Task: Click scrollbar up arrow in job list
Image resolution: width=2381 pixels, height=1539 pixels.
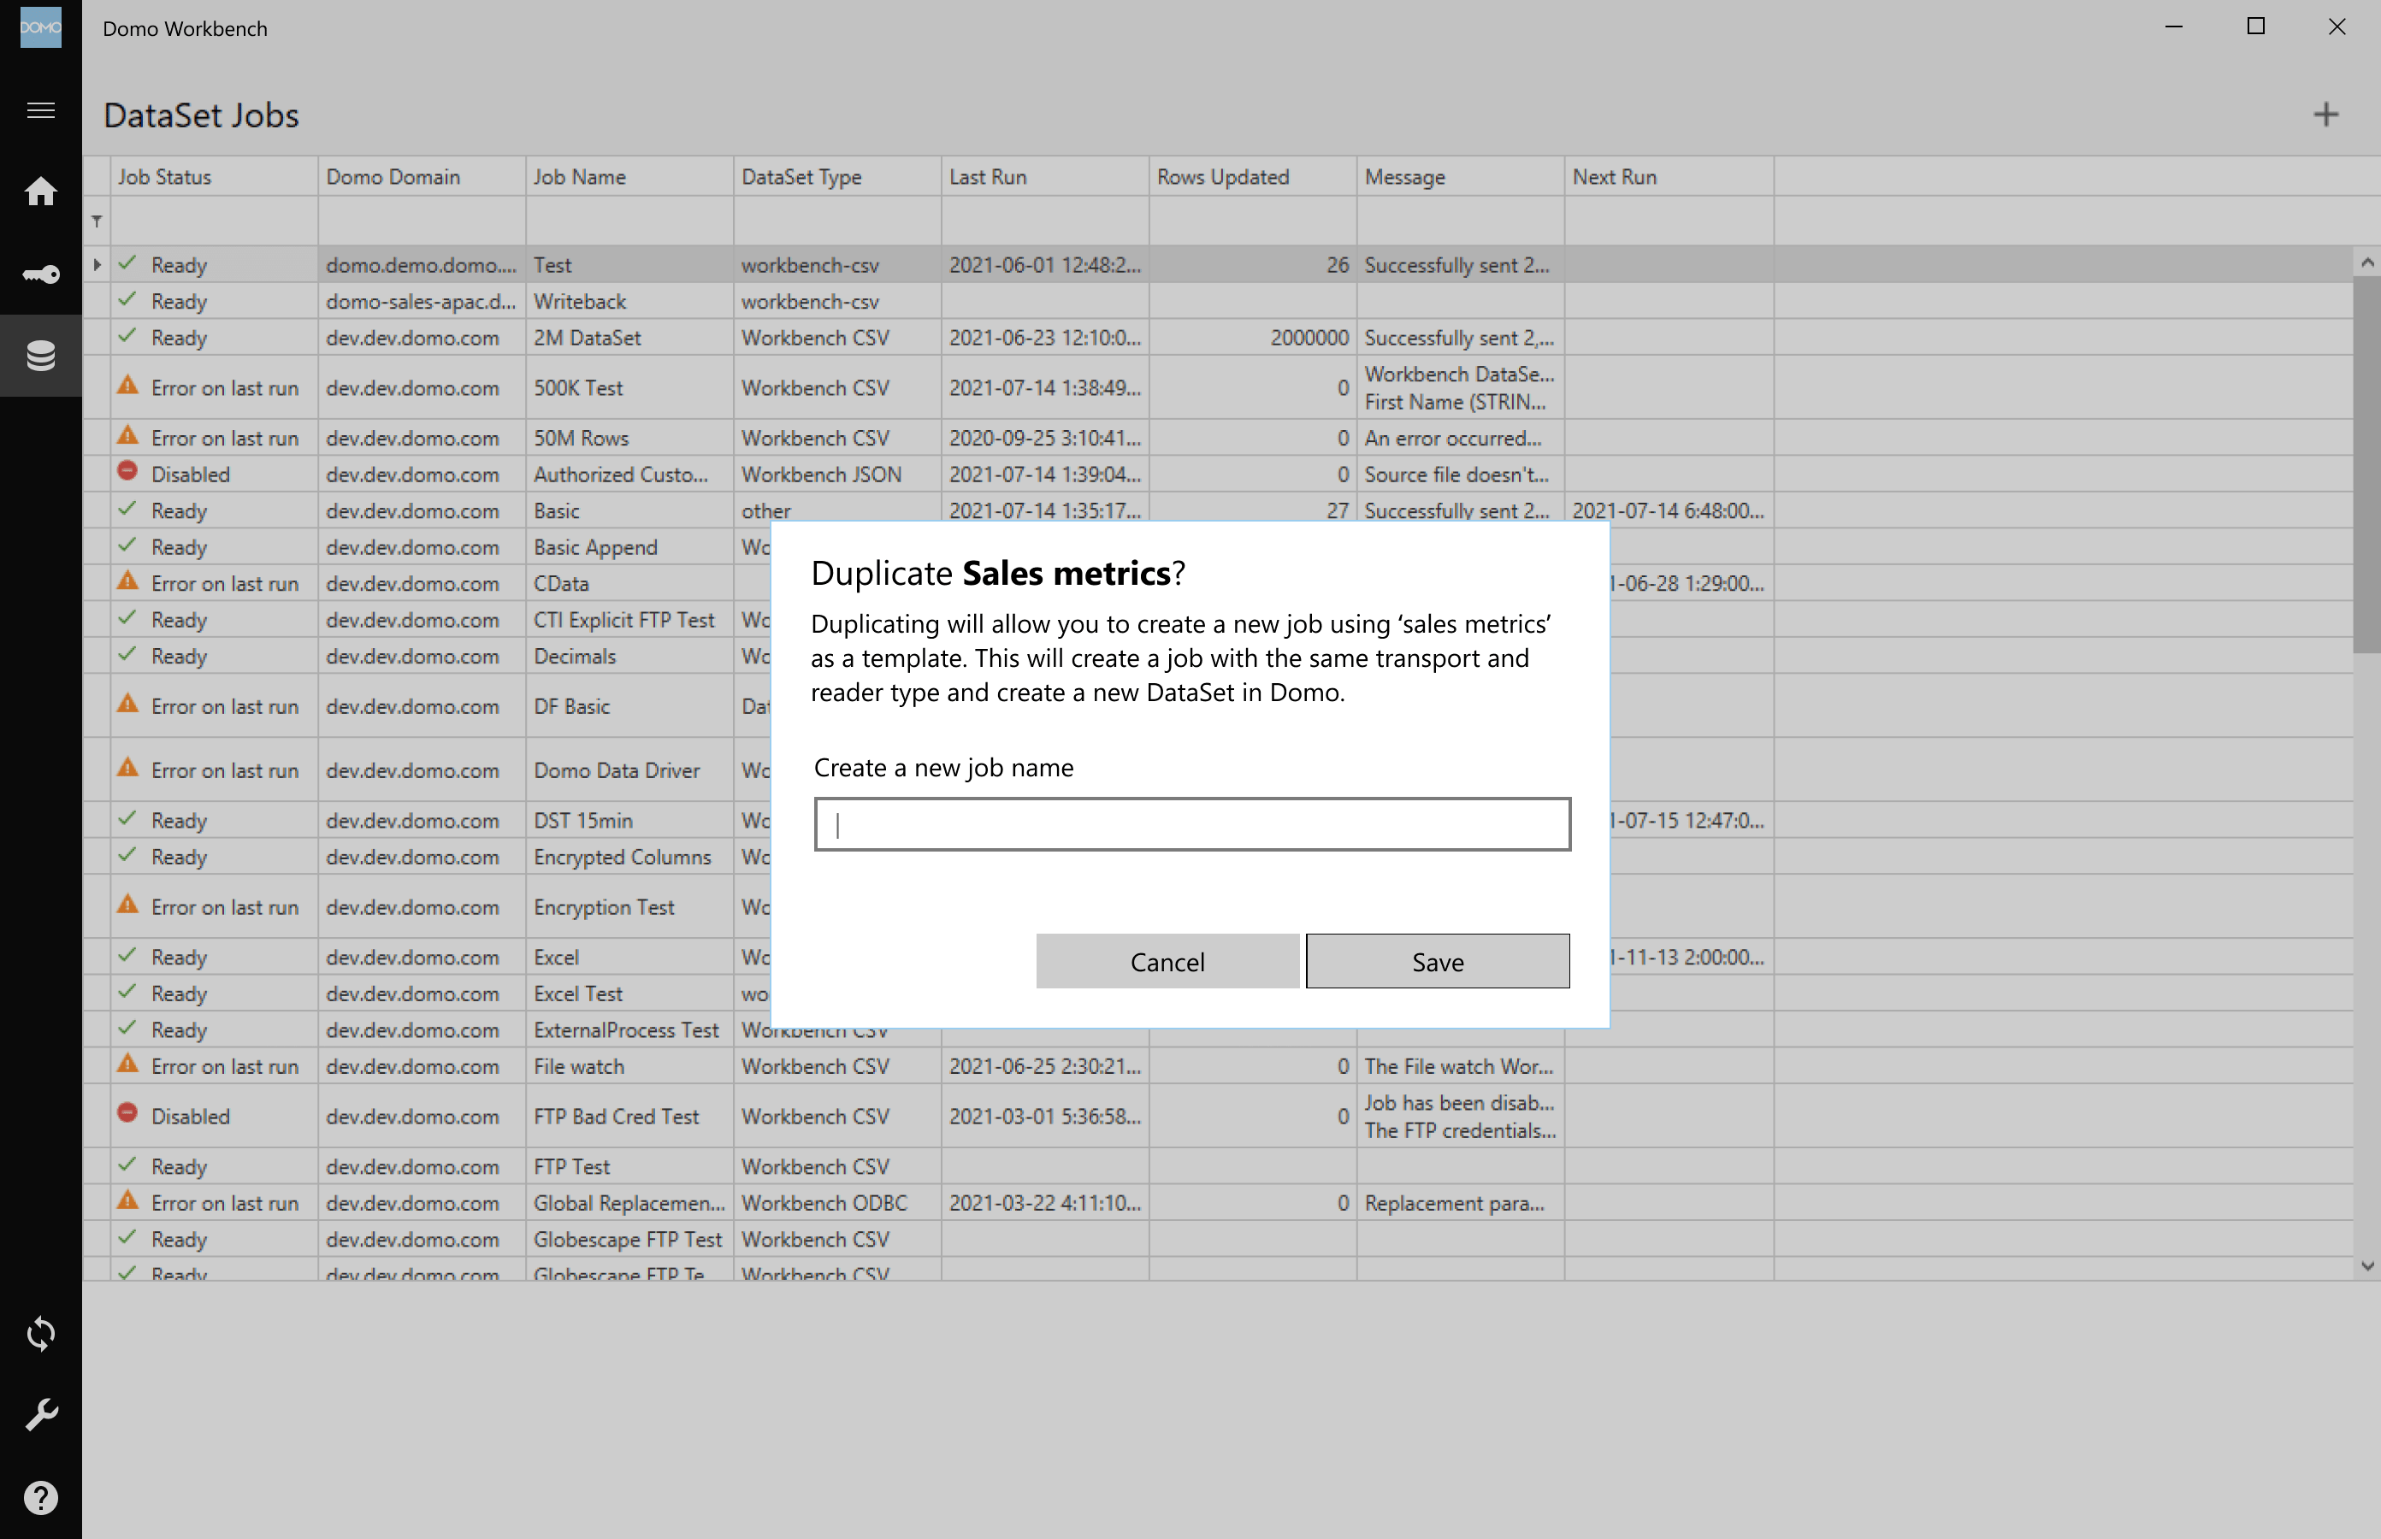Action: click(2366, 262)
